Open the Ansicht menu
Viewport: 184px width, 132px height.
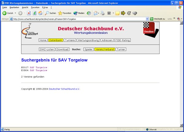(x=25, y=7)
